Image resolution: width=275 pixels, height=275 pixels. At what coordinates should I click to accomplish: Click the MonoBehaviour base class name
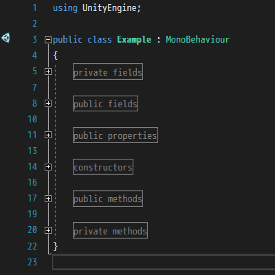(197, 40)
